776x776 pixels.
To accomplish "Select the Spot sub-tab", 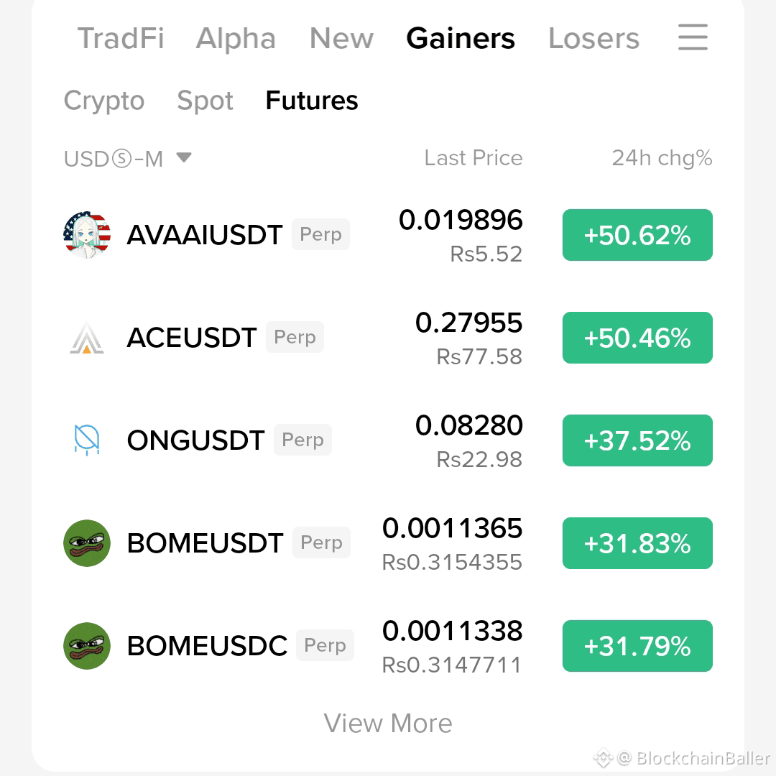I will click(x=205, y=101).
